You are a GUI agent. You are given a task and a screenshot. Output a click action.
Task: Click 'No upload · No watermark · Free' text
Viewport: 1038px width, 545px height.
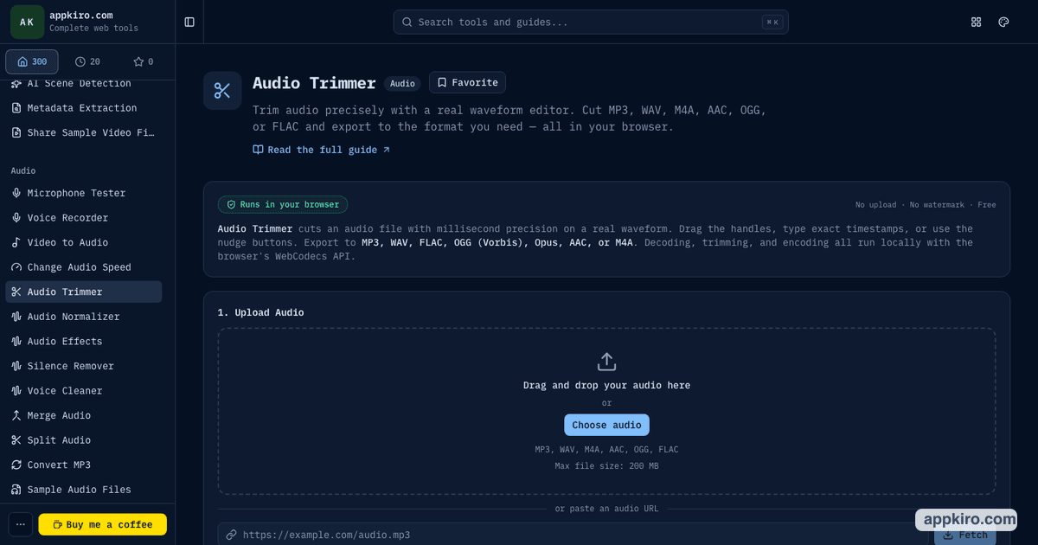[926, 205]
